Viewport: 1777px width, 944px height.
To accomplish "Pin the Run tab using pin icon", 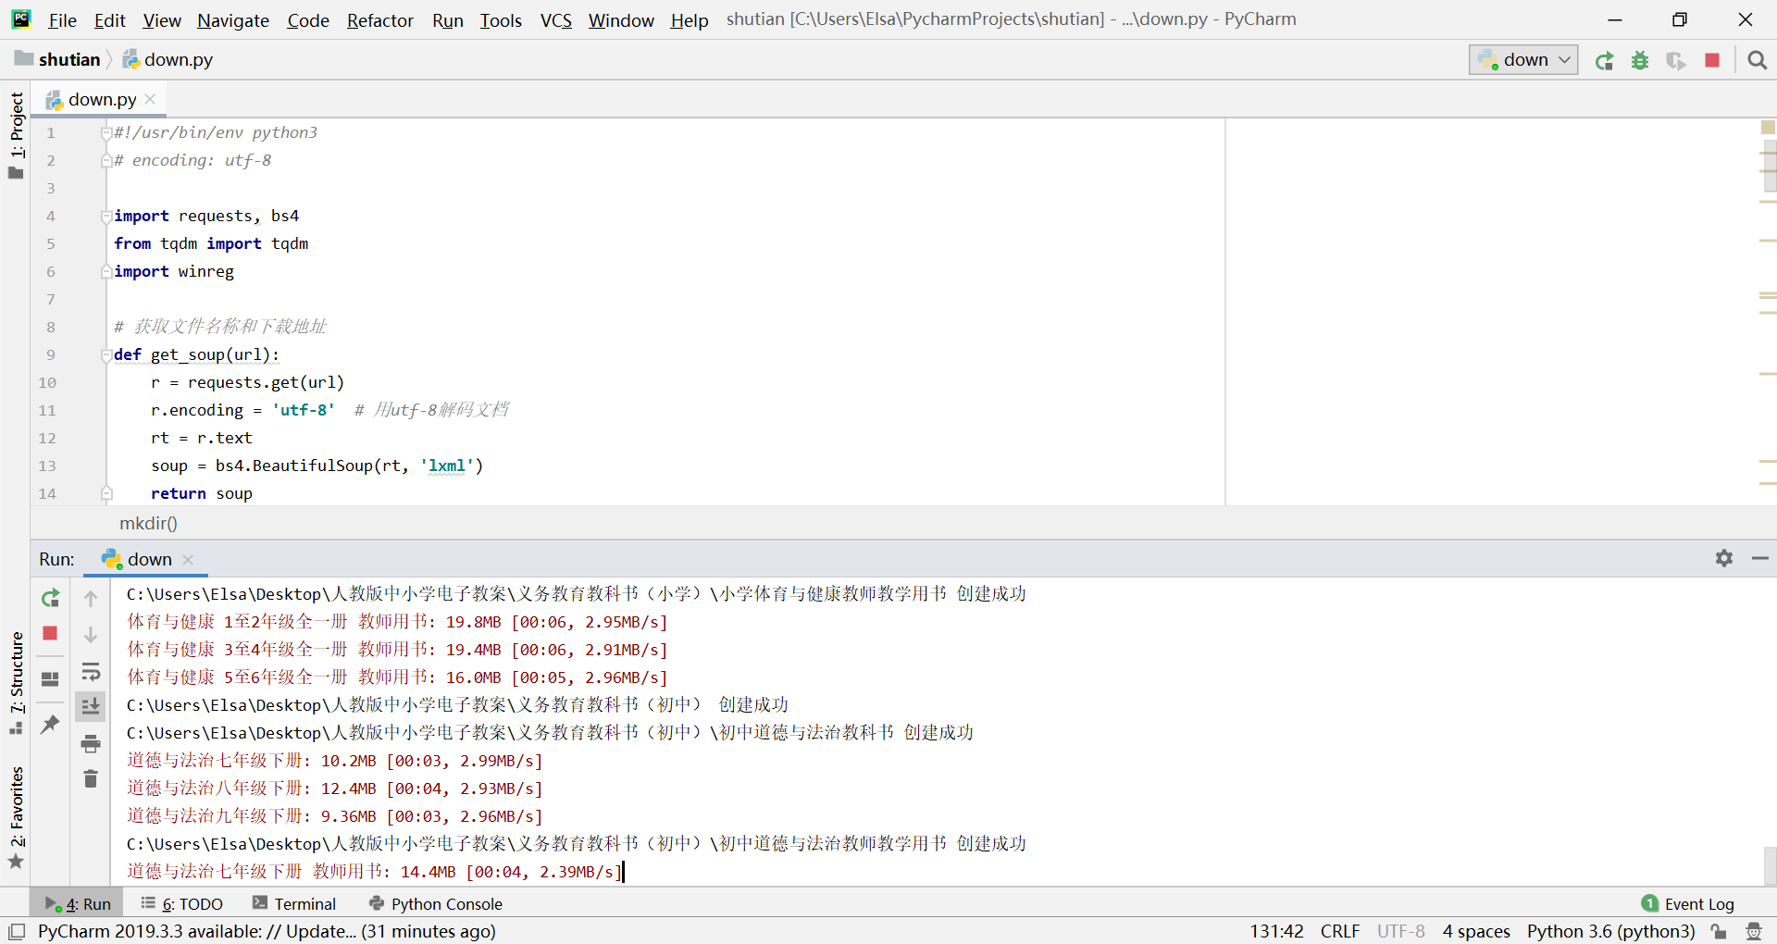I will 50,725.
